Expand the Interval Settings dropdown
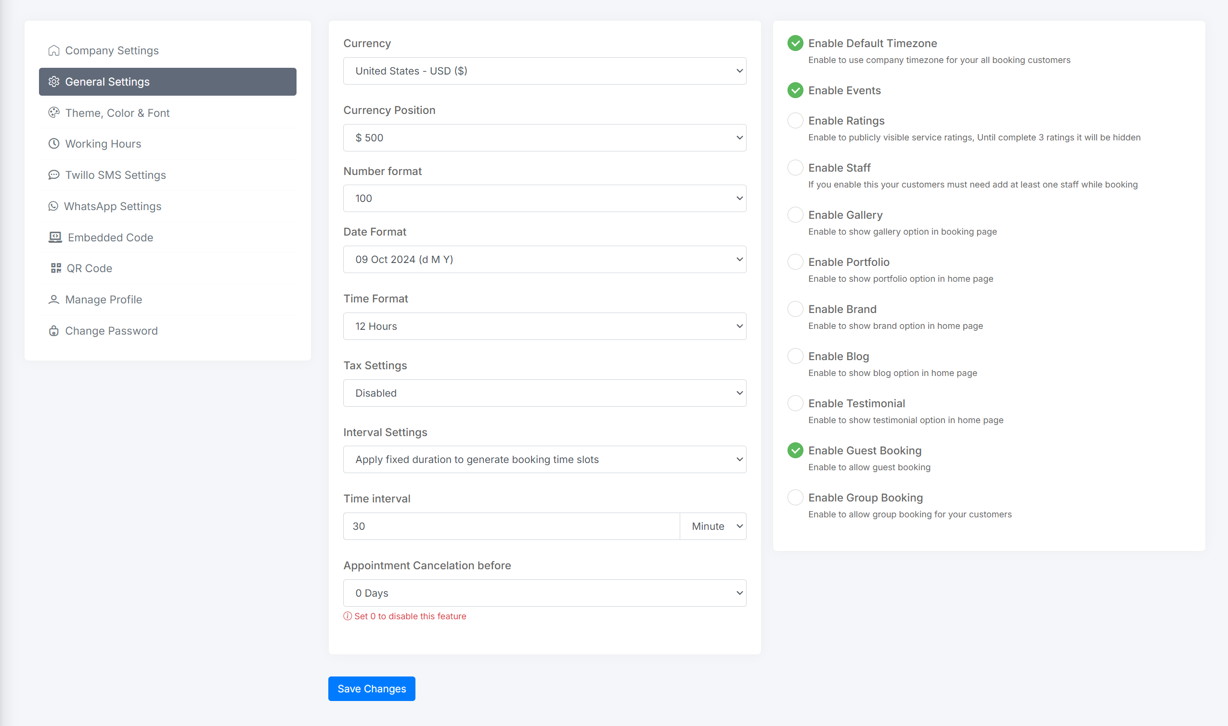The height and width of the screenshot is (726, 1228). [545, 459]
